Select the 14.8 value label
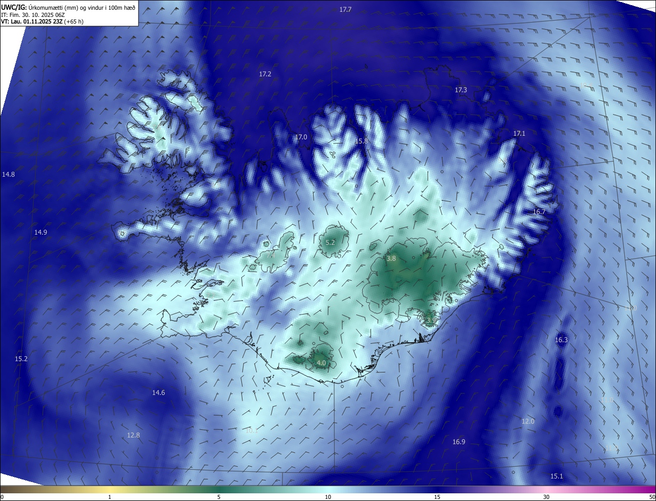The height and width of the screenshot is (501, 656). 8,175
